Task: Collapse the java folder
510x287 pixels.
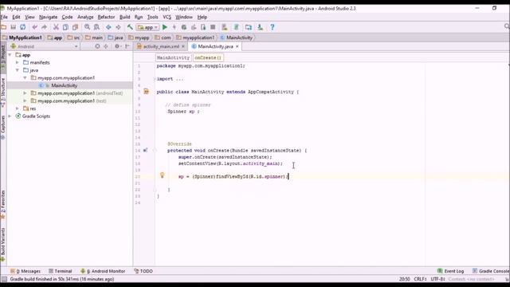Action: pos(18,70)
